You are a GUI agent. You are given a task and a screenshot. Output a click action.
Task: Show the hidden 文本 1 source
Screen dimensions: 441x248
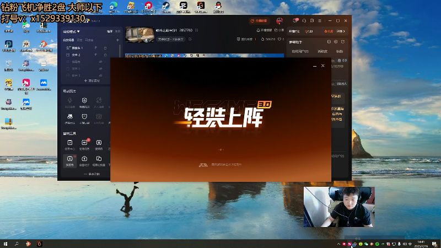coord(100,68)
